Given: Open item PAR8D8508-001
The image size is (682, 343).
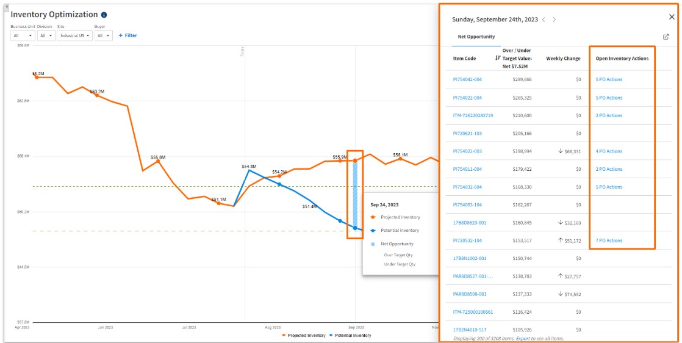Looking at the screenshot, I should tap(469, 294).
